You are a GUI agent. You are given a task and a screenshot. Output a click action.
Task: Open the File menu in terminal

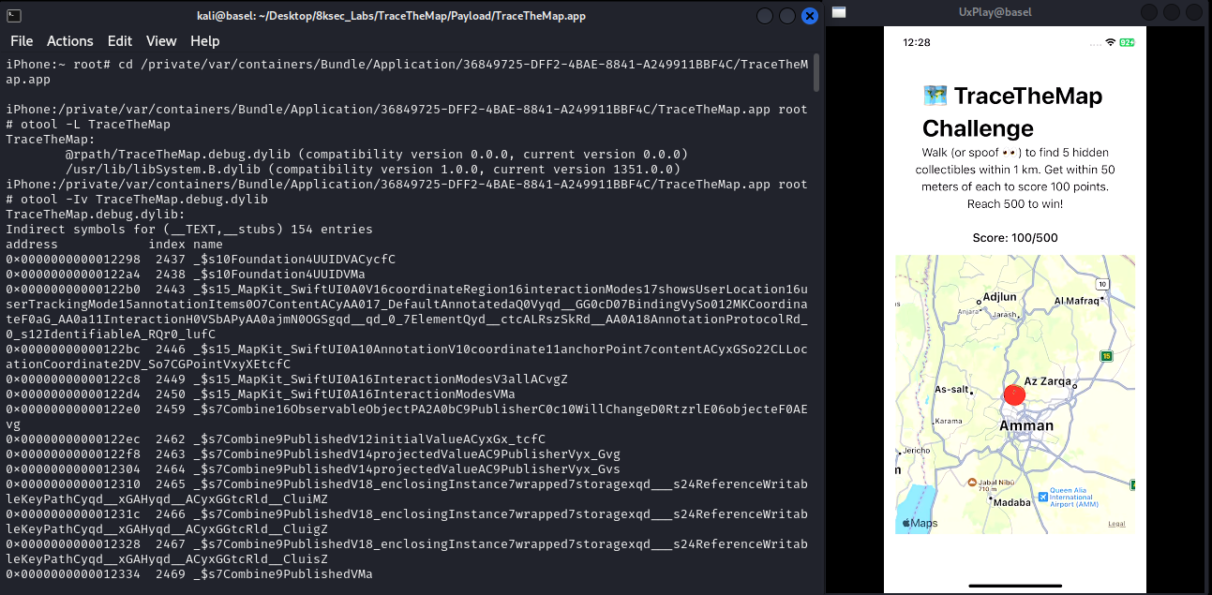coord(22,41)
